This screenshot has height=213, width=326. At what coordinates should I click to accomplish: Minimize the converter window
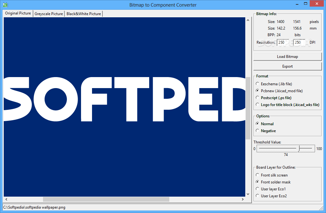297,4
